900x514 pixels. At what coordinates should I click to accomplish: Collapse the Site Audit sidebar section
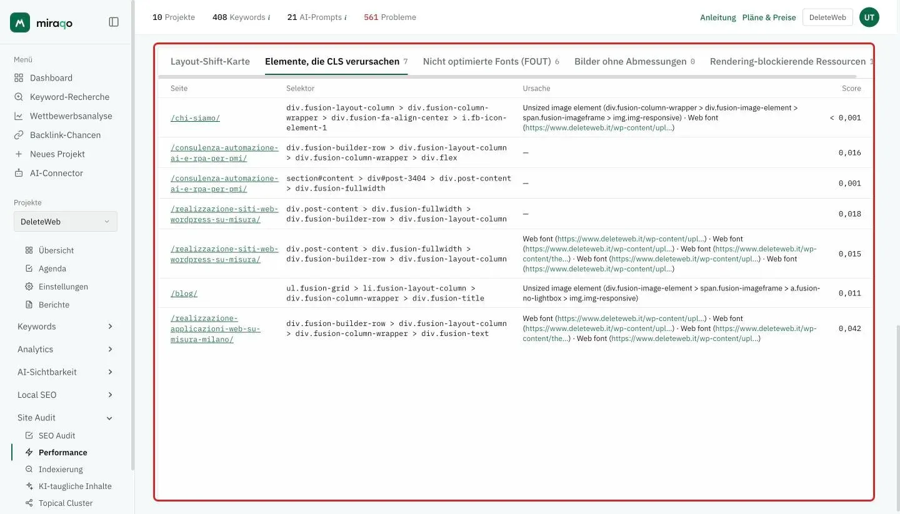pos(66,418)
